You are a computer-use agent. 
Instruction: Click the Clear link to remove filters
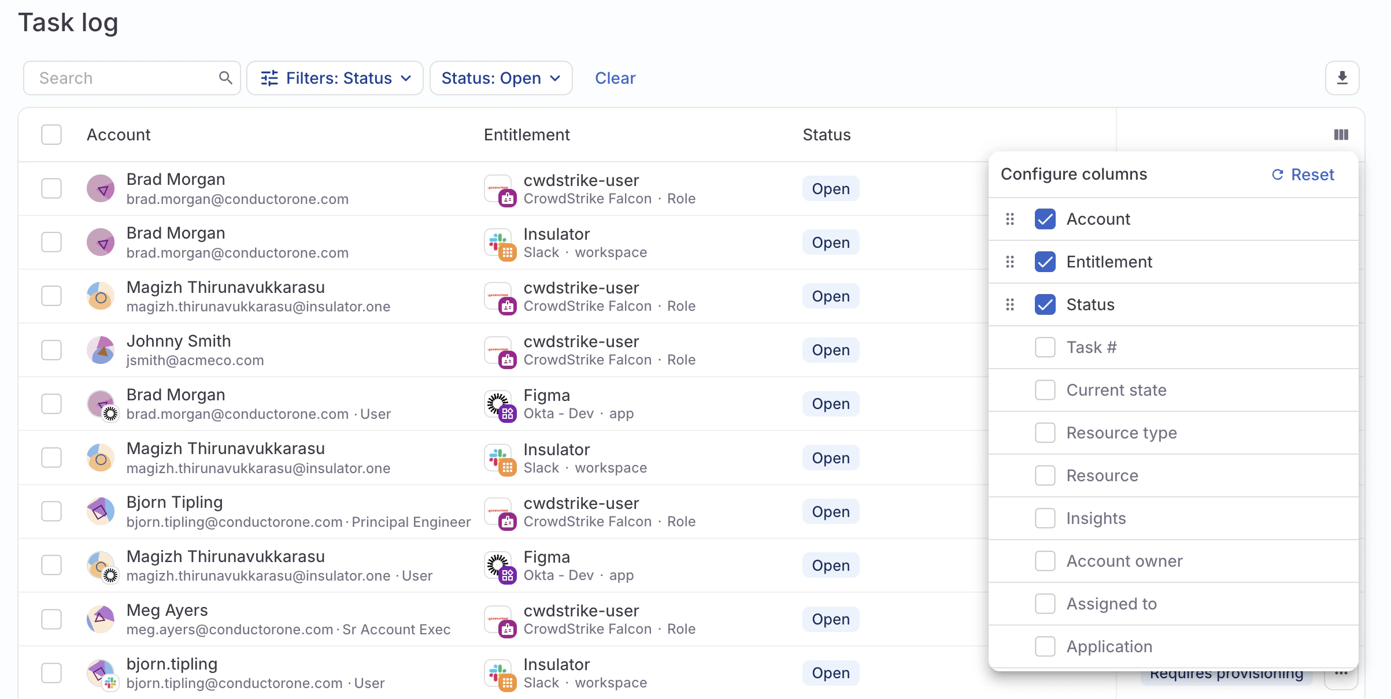click(x=615, y=77)
